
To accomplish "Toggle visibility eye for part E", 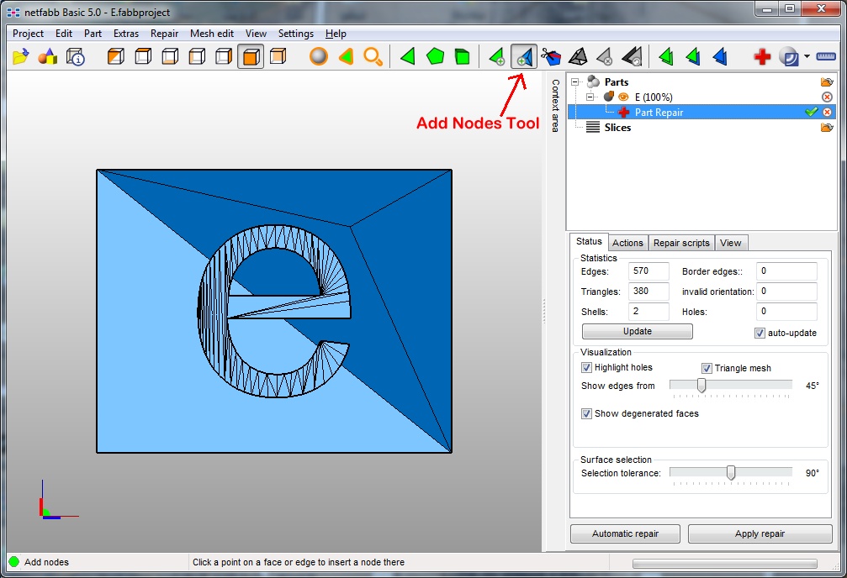I will 623,97.
